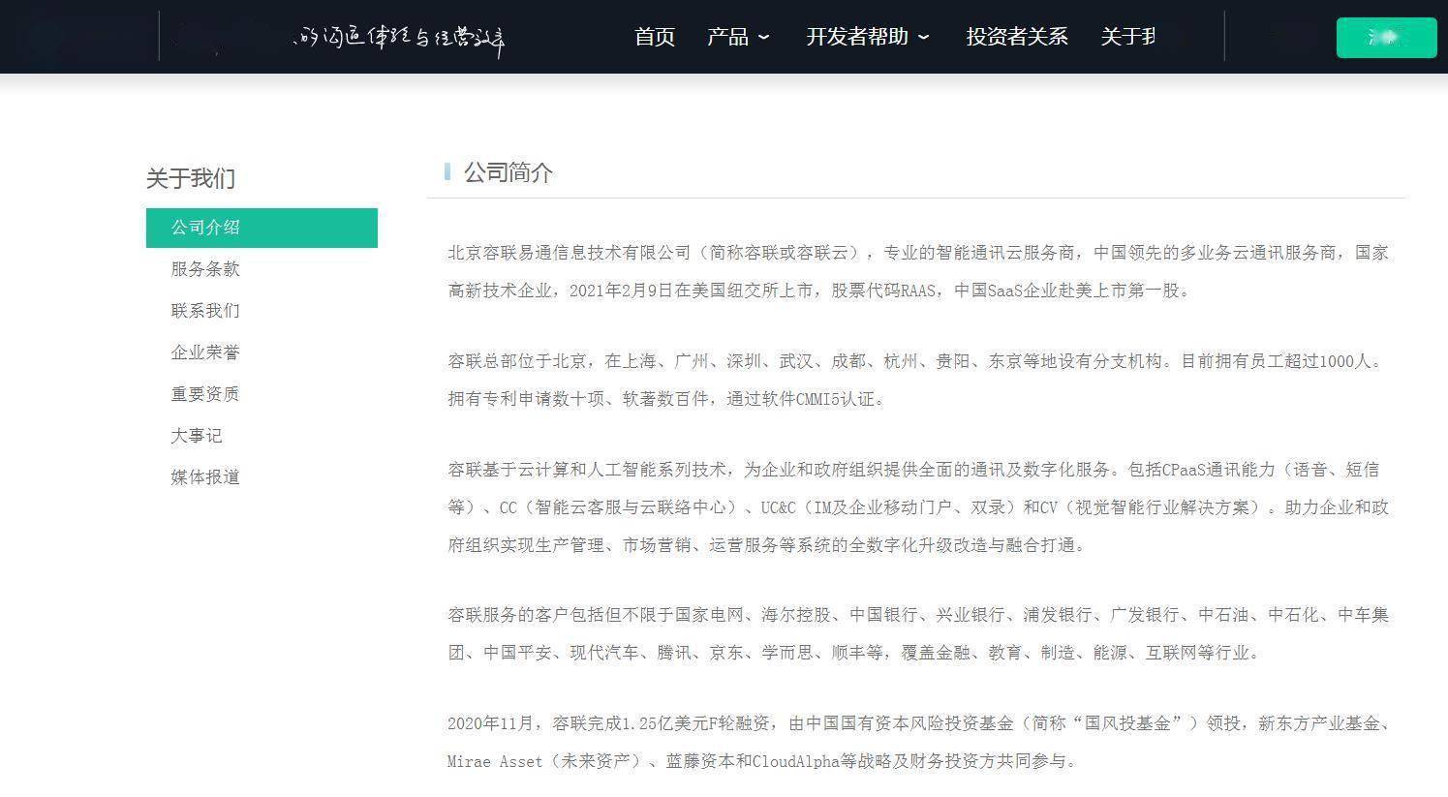Click the paragraph starting with 2020年11月
This screenshot has height=797, width=1448.
(x=918, y=742)
